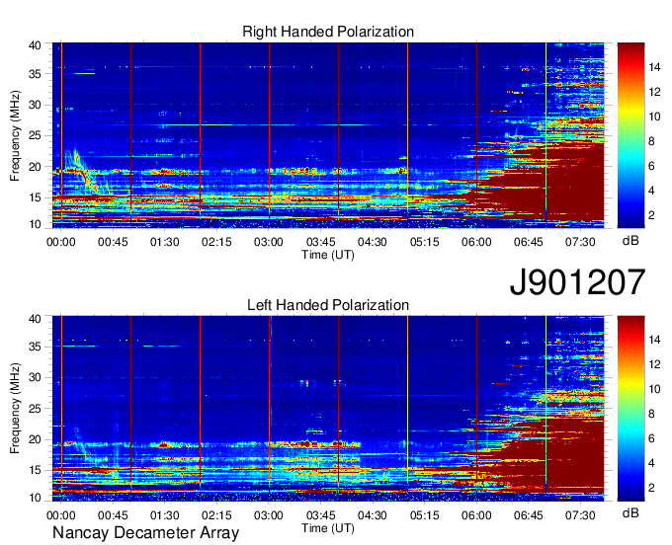Click the 05:15 time tick of Left Handed plot

pyautogui.click(x=424, y=515)
